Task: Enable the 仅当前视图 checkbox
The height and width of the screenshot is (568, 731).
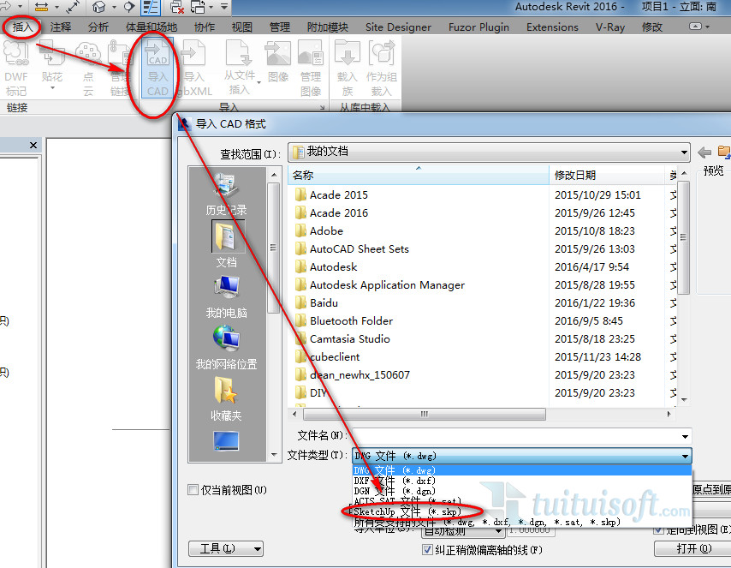Action: 193,490
